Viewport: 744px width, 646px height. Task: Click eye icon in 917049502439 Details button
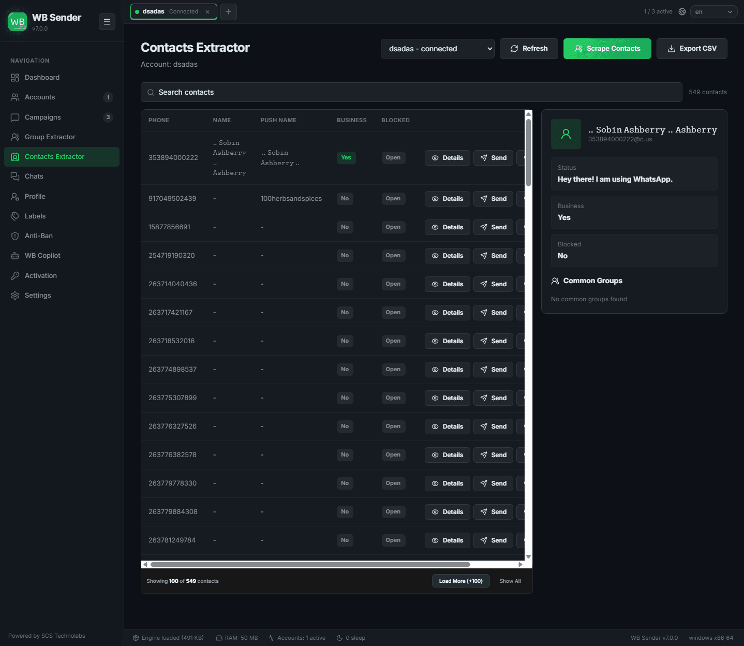tap(435, 199)
